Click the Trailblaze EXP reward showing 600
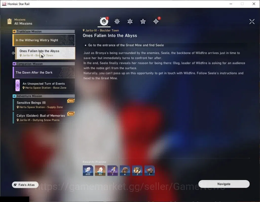The image size is (260, 202). [88, 171]
